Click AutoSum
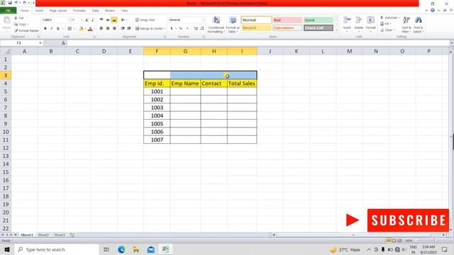This screenshot has height=255, width=454. tap(390, 18)
